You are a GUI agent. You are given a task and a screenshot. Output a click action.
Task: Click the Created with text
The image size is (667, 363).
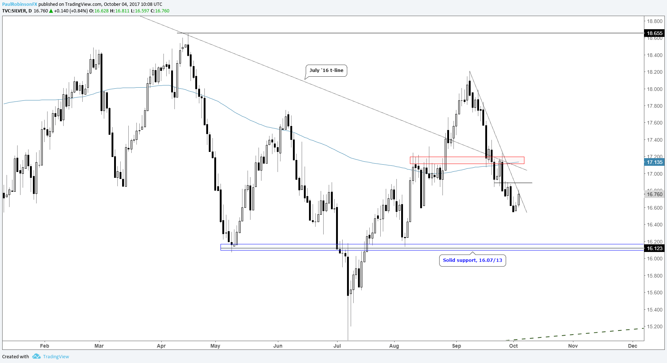(x=16, y=357)
